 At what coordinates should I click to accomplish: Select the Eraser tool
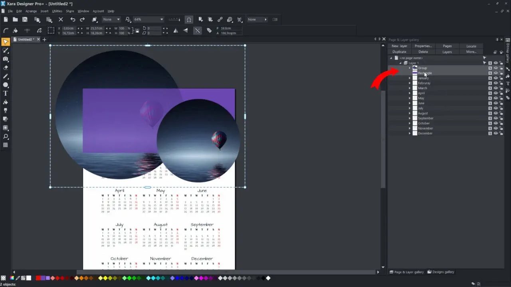pos(6,68)
